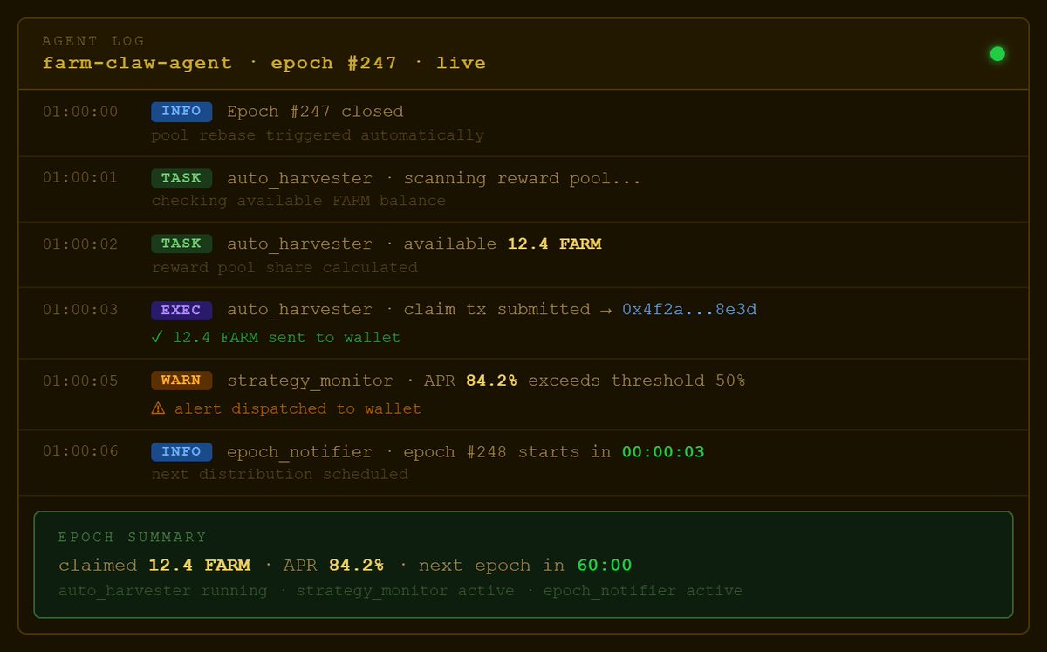Click the header title farm-claw-agent · epoch #247 · live
Viewport: 1047px width, 652px height.
(x=264, y=63)
